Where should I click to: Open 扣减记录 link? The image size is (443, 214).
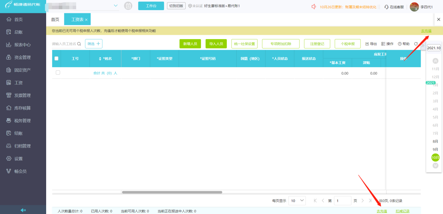click(402, 211)
